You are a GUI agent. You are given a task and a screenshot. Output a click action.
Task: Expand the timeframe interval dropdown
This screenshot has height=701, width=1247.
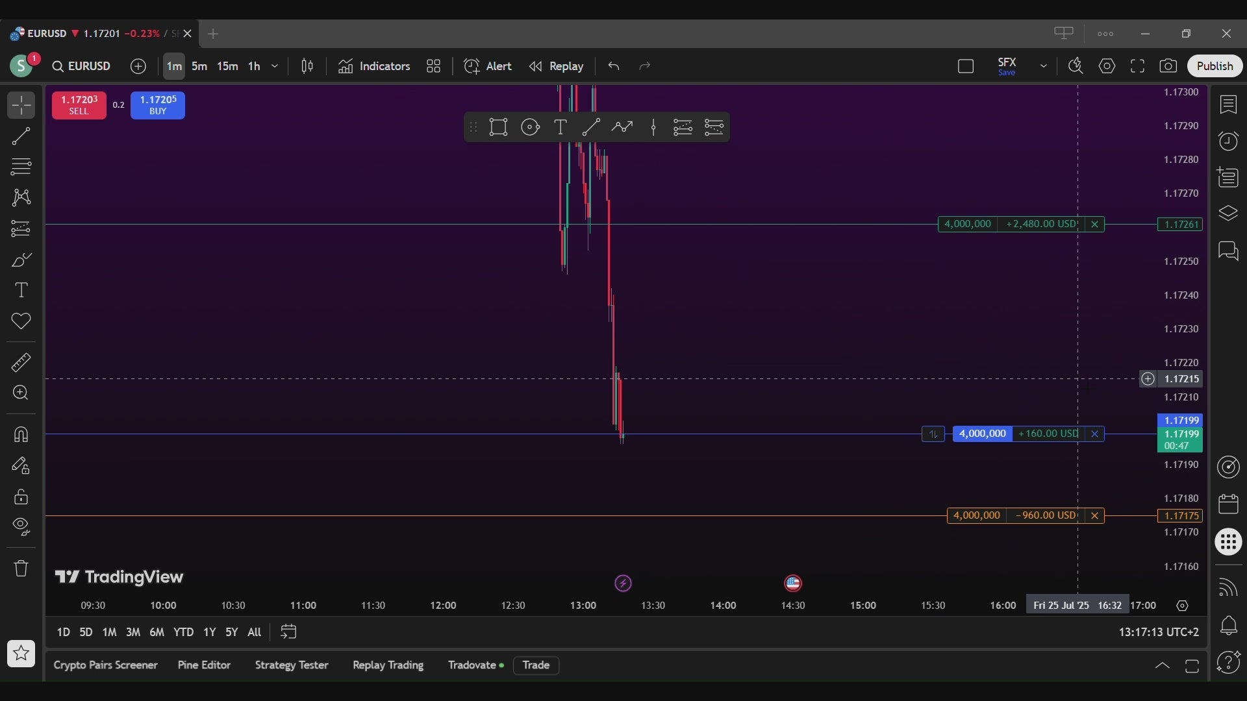275,66
